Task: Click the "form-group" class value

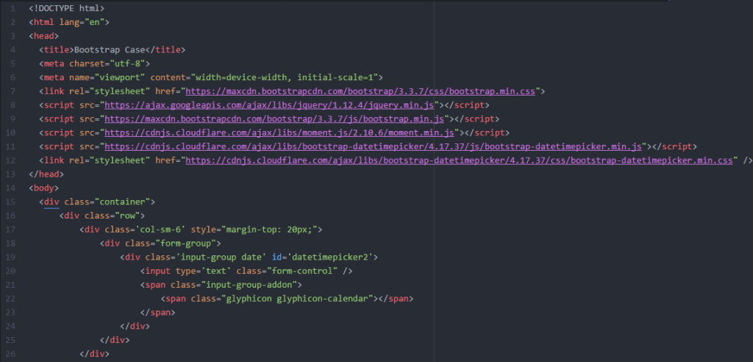Action: pyautogui.click(x=185, y=244)
